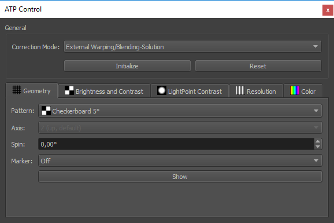Click the vertical stripes Resolution icon
This screenshot has height=223, width=334.
tap(240, 90)
